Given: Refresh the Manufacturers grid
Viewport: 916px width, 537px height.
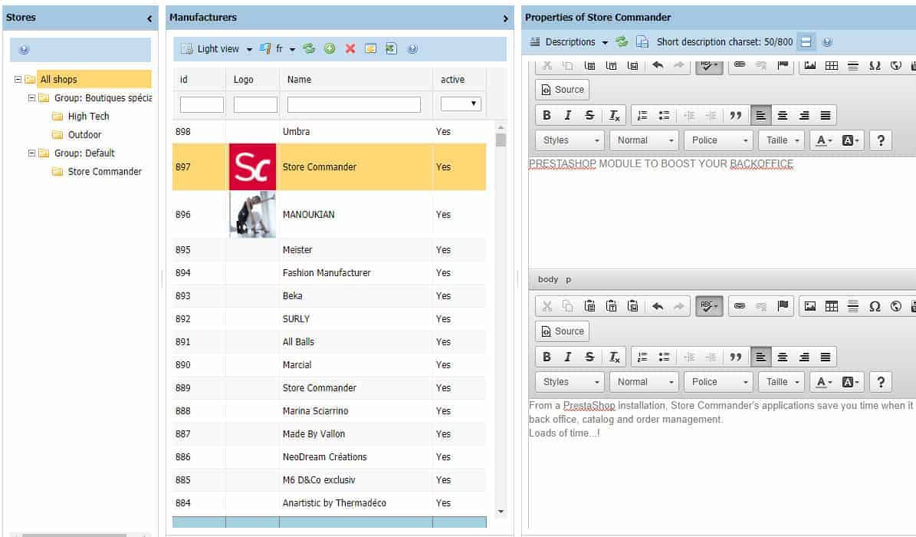Looking at the screenshot, I should click(x=309, y=48).
